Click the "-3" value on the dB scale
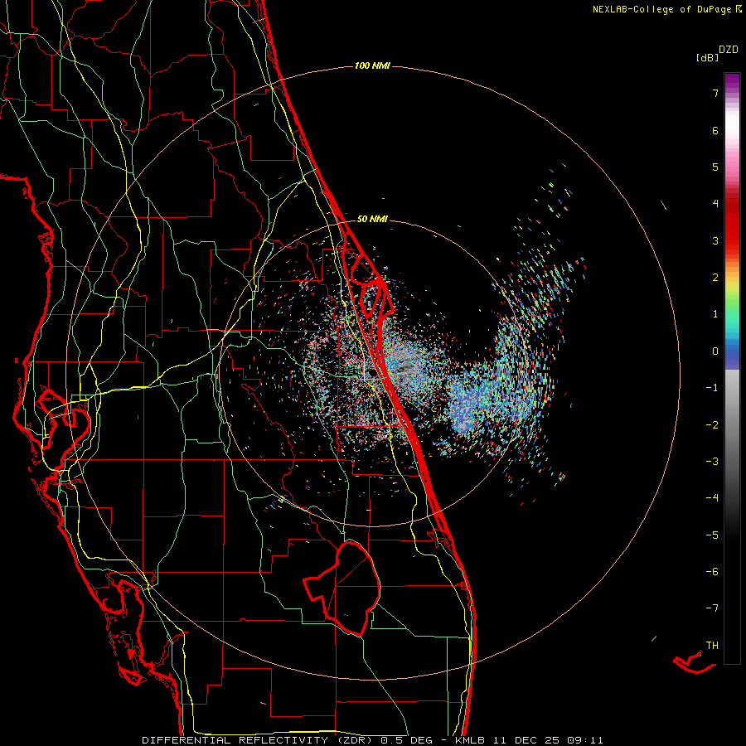The height and width of the screenshot is (746, 746). coord(712,462)
